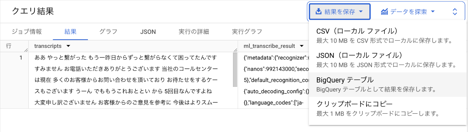Switch to the グラフ tab

tap(108, 32)
